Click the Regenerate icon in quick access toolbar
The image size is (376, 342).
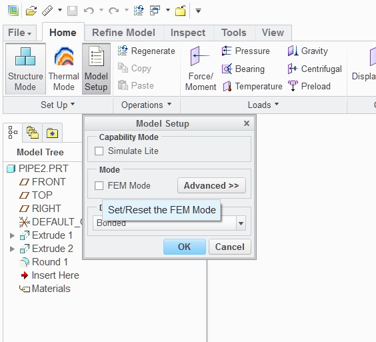point(139,11)
